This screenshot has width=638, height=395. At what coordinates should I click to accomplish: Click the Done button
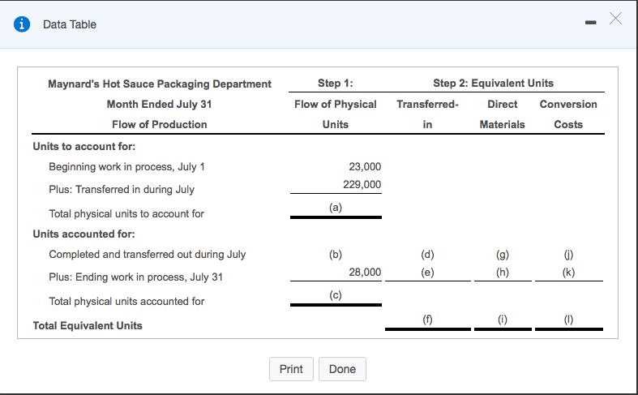click(342, 369)
